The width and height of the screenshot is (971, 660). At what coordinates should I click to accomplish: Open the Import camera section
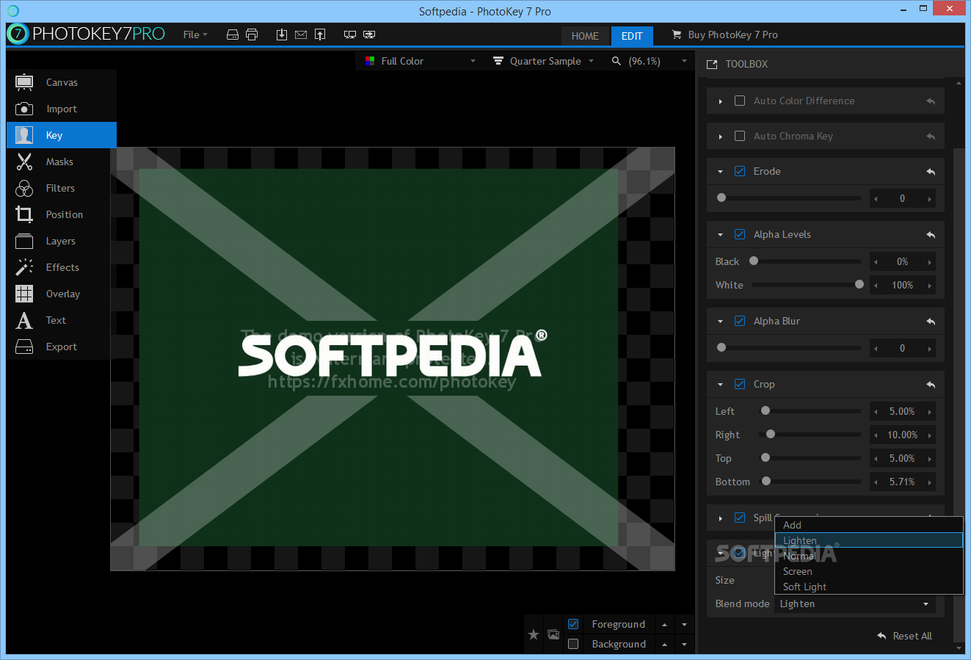tap(62, 109)
